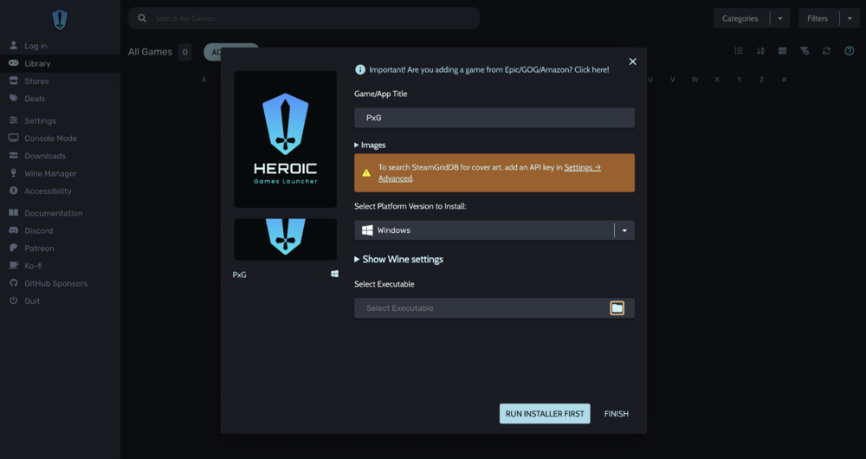Image resolution: width=866 pixels, height=459 pixels.
Task: Jump to letter W in alphabet filter
Action: click(695, 80)
